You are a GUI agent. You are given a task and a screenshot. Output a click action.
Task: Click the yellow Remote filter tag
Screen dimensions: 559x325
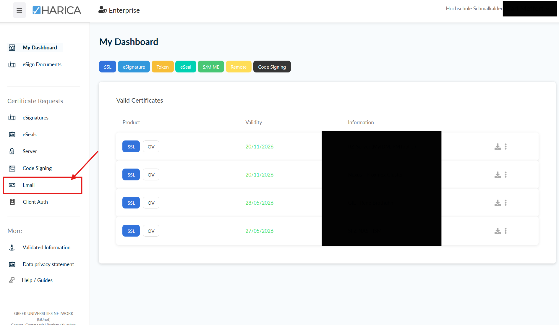pyautogui.click(x=238, y=67)
